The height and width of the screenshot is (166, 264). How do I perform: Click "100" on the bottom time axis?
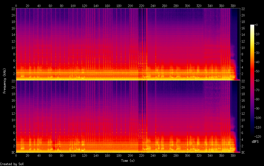(73, 156)
